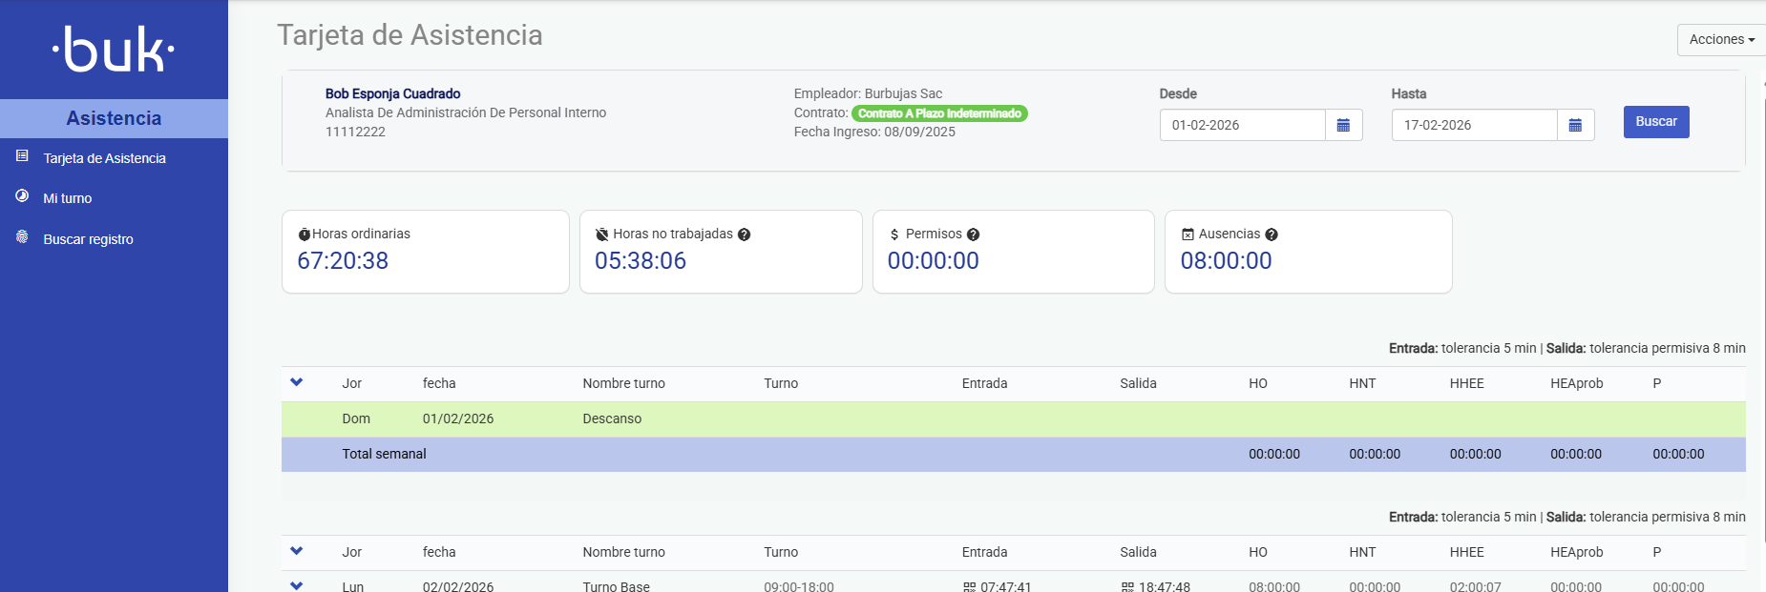Open Tarjeta de Asistencia in sidebar

tap(104, 158)
